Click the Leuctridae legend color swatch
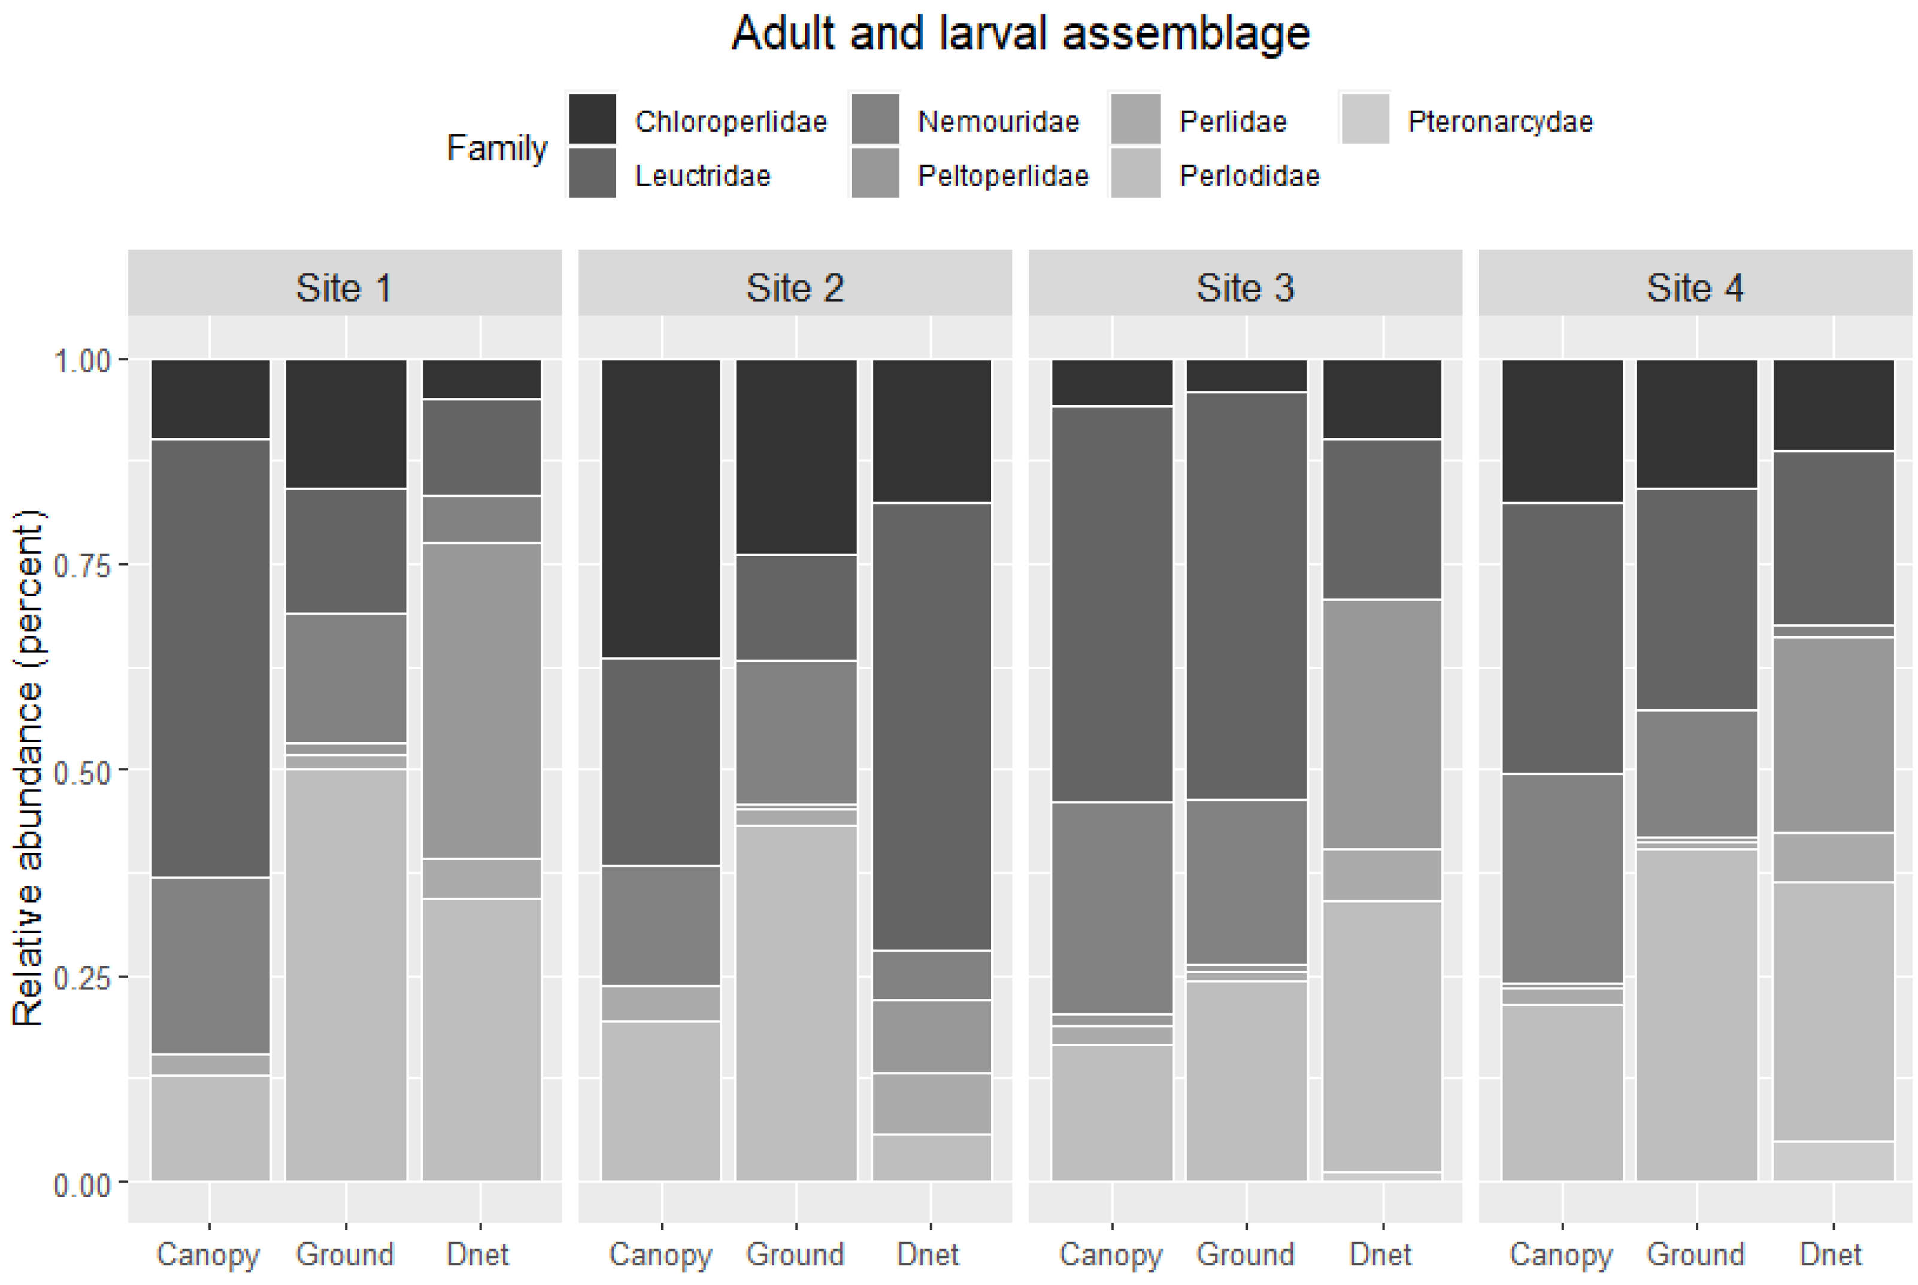1918x1285 pixels. (x=592, y=173)
